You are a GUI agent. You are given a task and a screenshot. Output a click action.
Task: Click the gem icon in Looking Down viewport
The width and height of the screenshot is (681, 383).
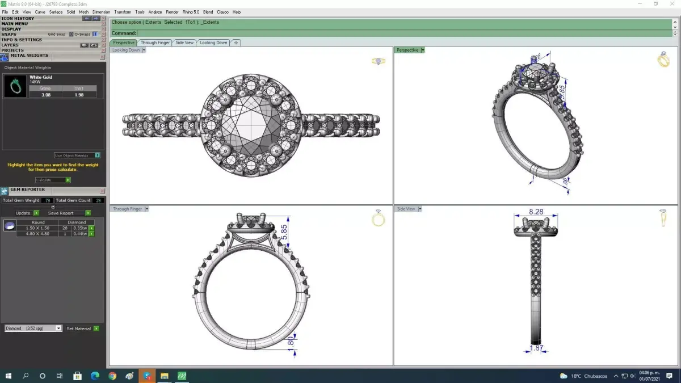point(379,61)
